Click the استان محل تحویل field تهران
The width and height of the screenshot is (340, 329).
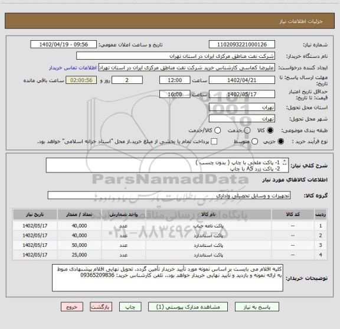(242, 108)
